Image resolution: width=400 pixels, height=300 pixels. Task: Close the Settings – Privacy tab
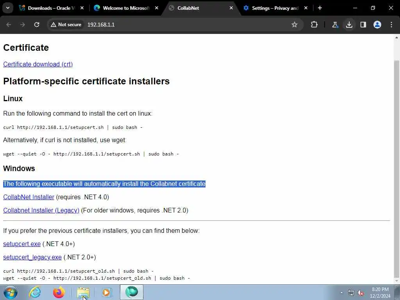[306, 8]
